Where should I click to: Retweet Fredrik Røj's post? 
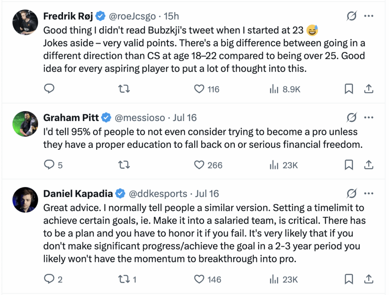click(124, 89)
